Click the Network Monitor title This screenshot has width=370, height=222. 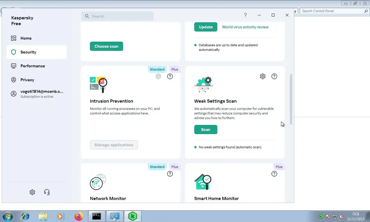coord(108,199)
